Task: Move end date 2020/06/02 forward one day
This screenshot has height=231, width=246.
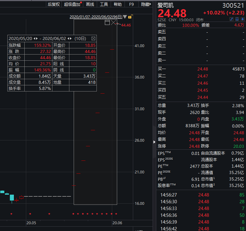Action: click(x=71, y=39)
